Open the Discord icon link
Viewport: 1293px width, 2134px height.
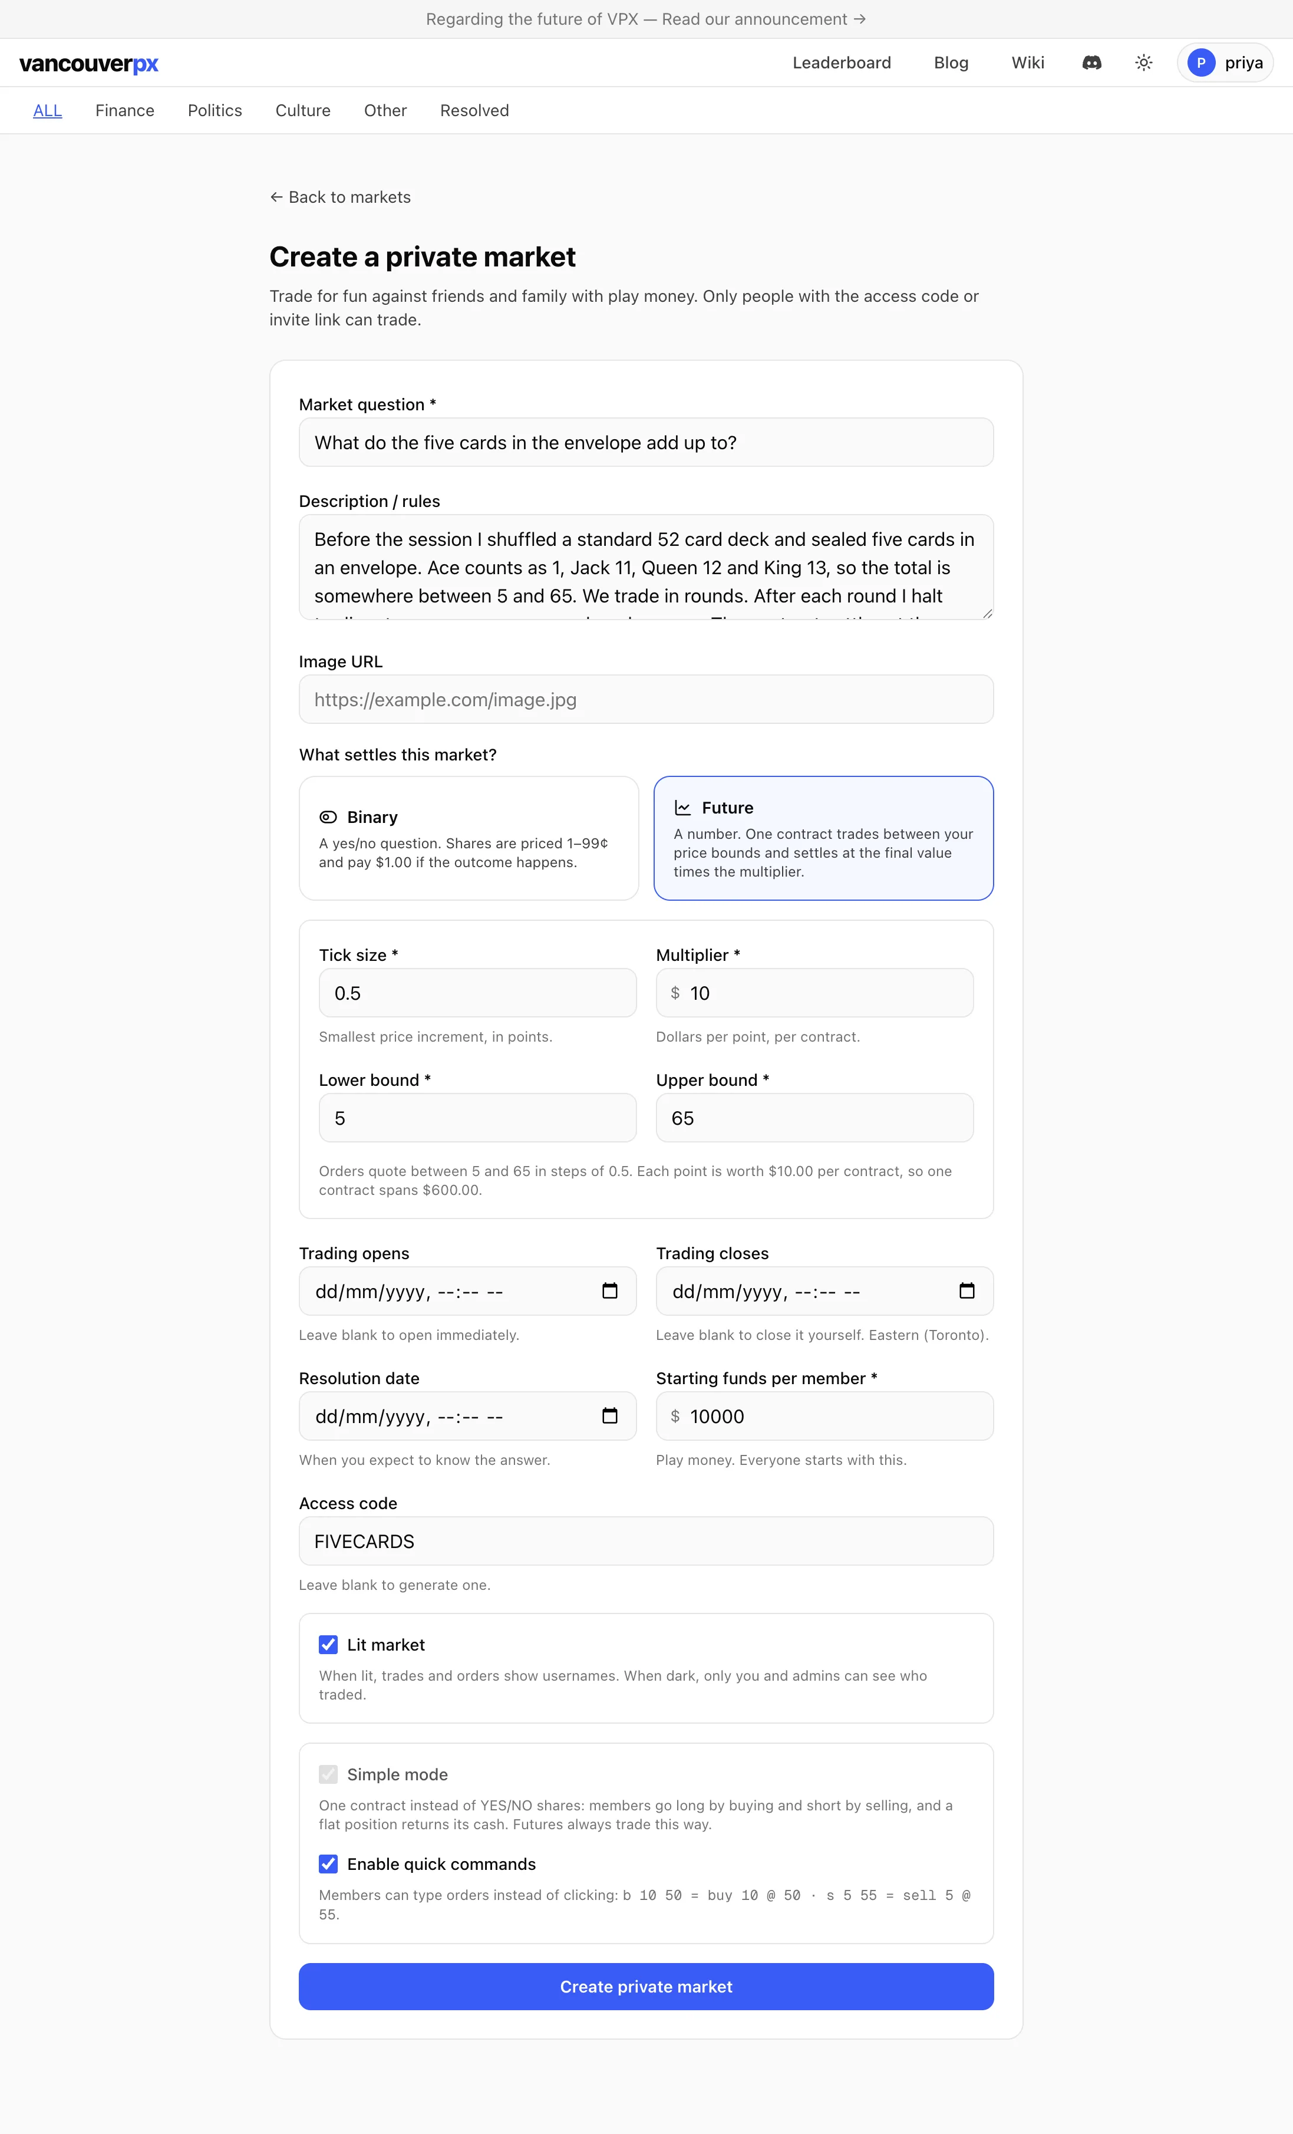[x=1091, y=62]
